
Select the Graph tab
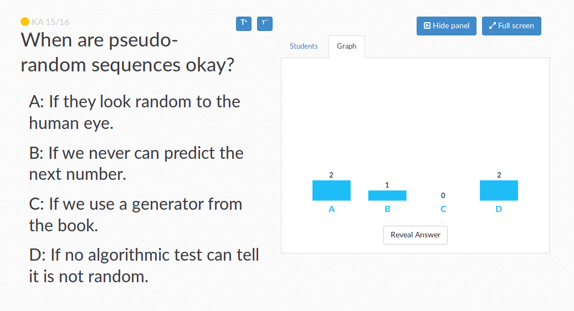click(346, 46)
